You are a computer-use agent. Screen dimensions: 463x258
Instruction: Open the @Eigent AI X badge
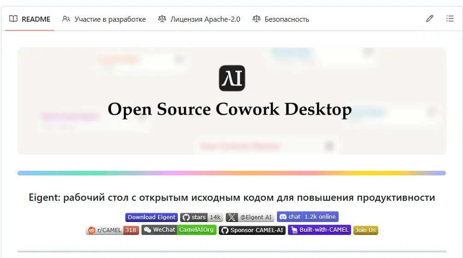(x=250, y=217)
